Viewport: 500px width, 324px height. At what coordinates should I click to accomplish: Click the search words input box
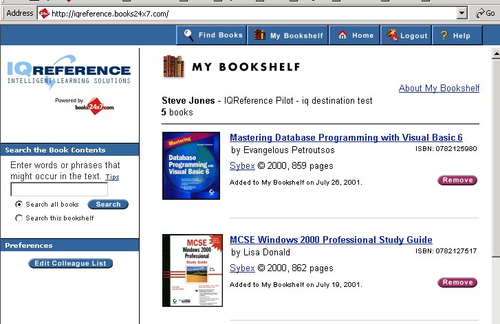pyautogui.click(x=59, y=189)
